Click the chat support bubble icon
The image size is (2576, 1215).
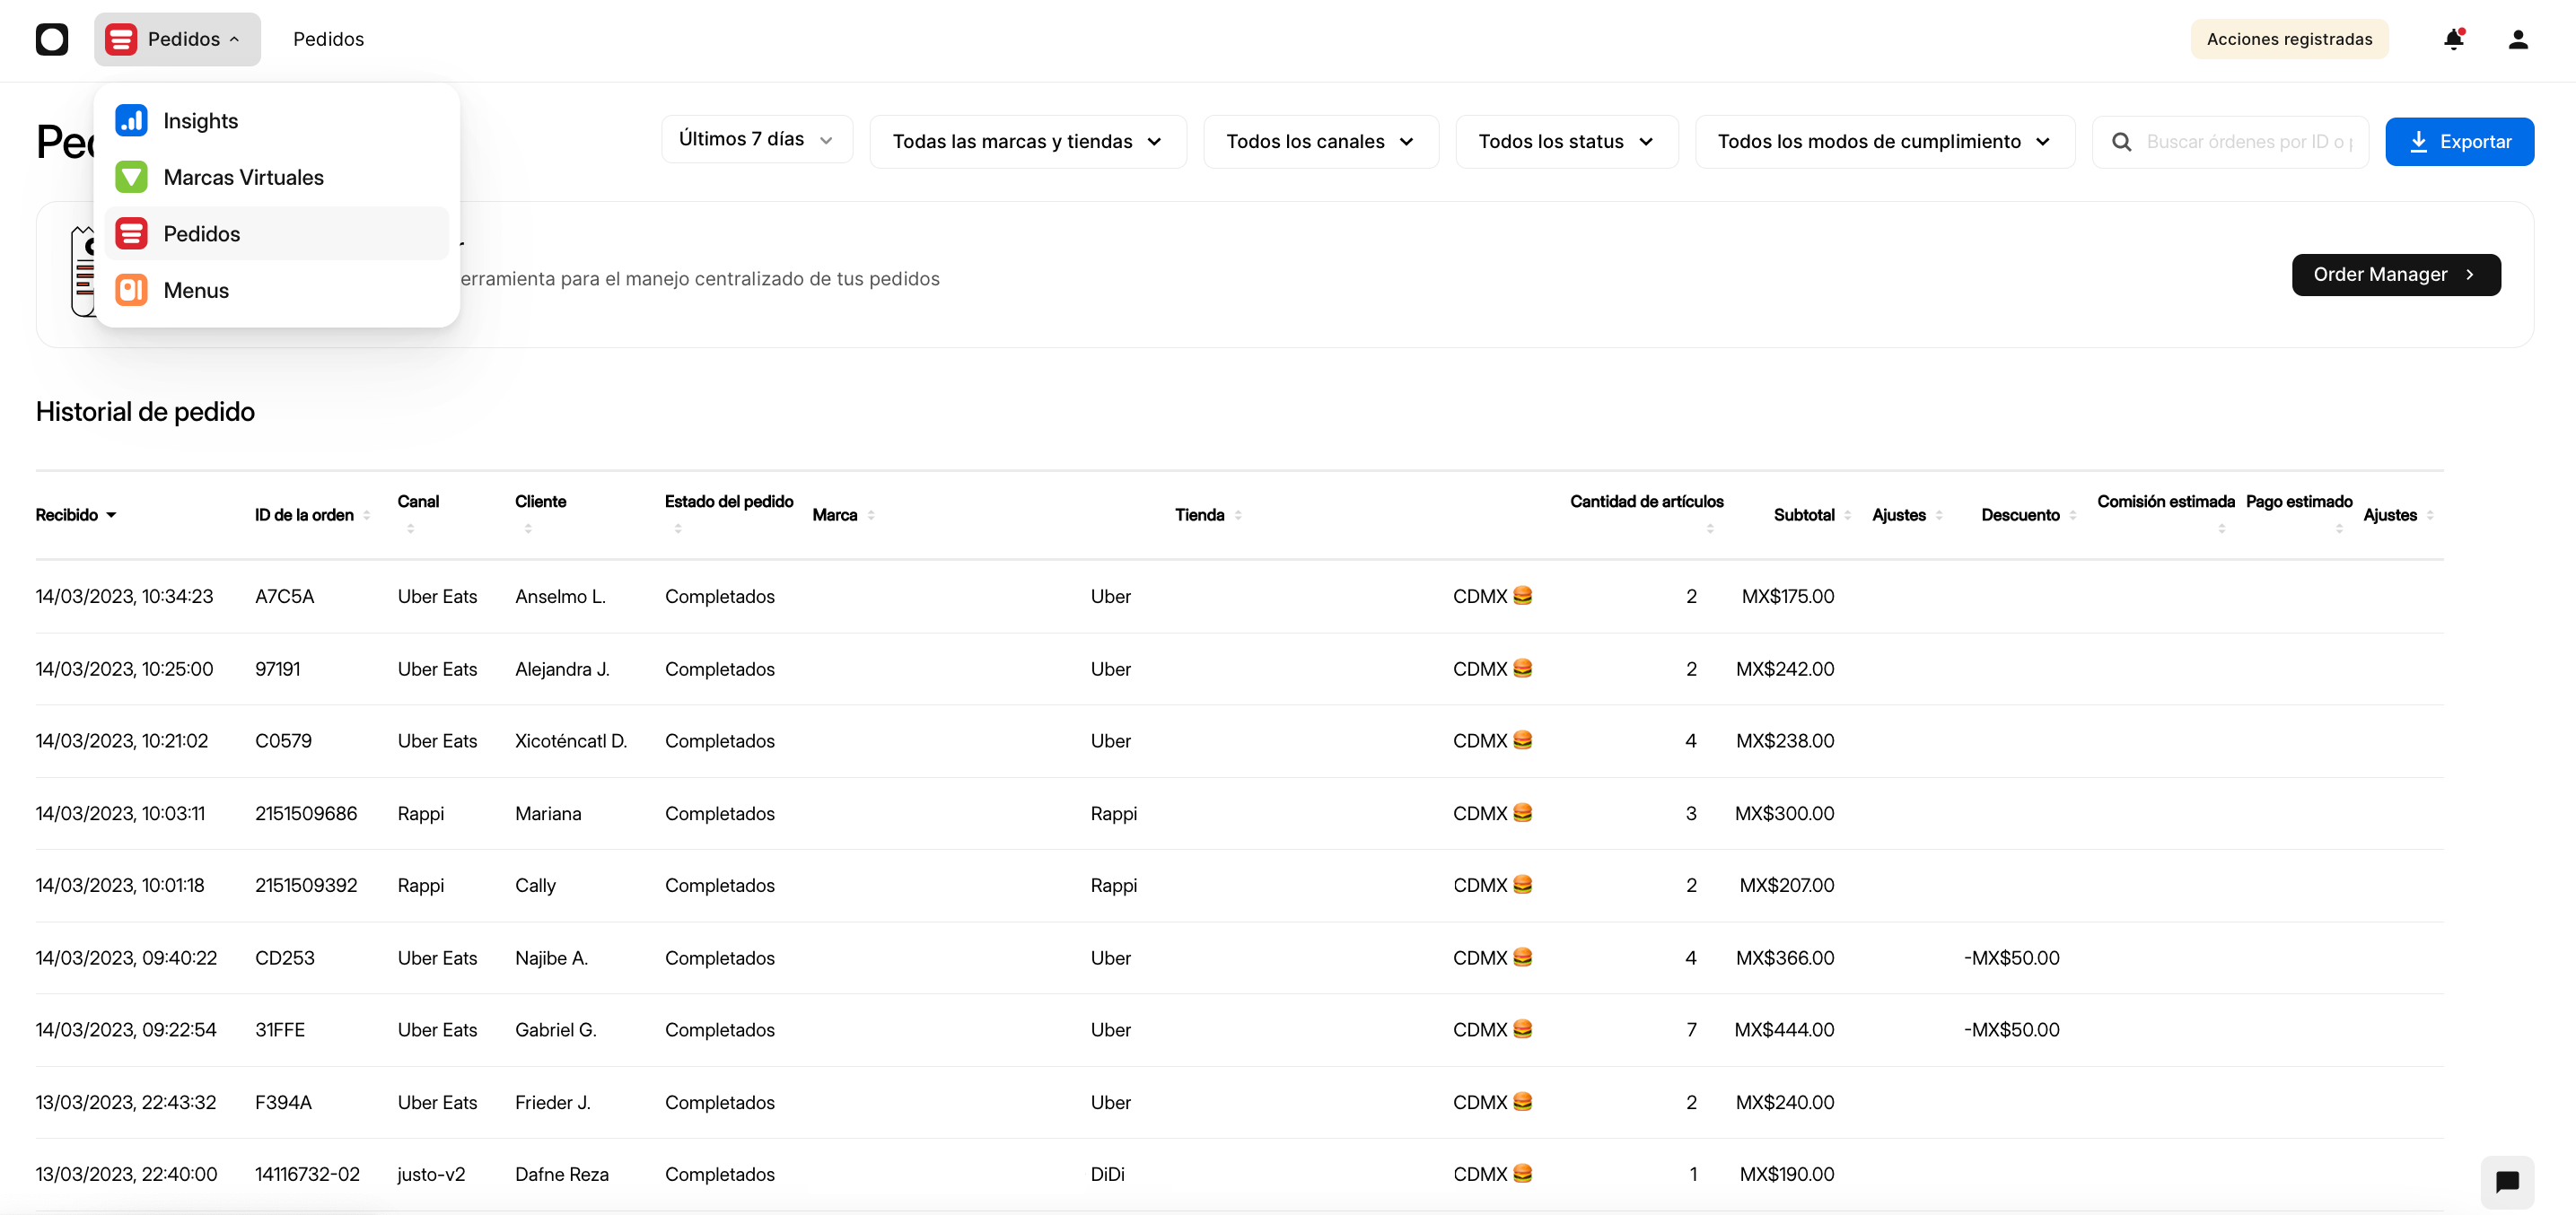2508,1182
